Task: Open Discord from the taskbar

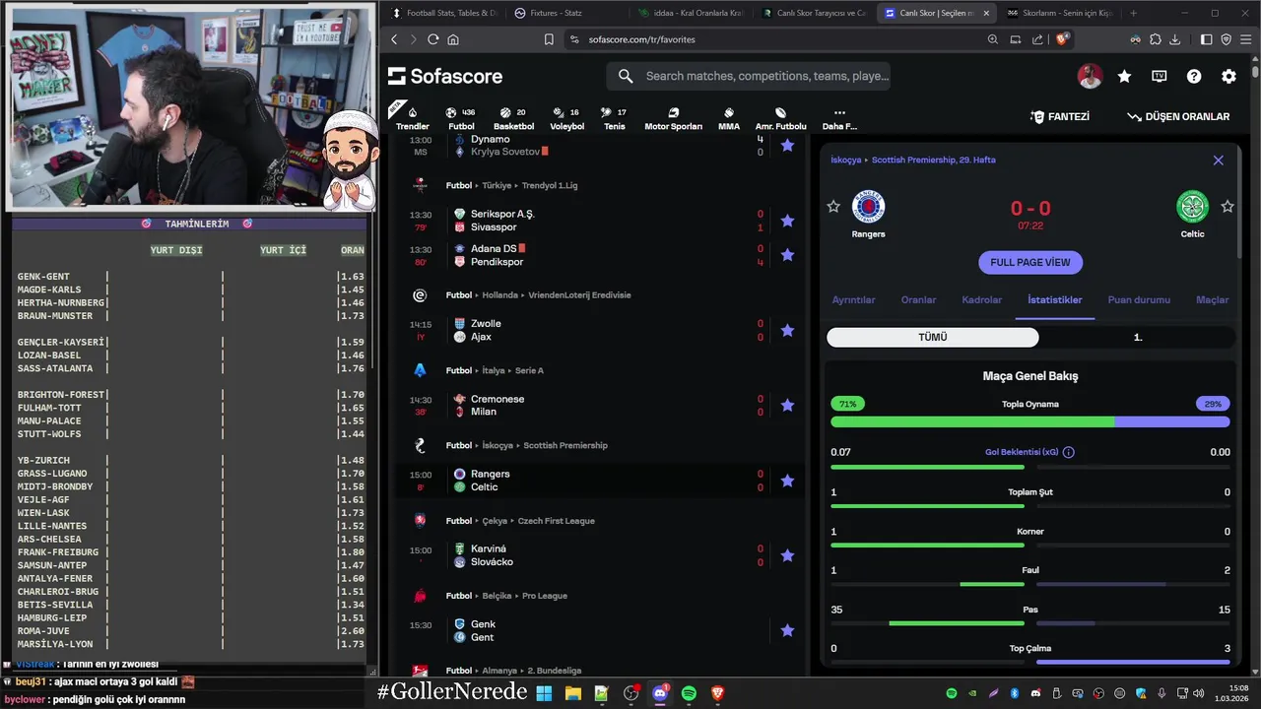Action: point(660,693)
